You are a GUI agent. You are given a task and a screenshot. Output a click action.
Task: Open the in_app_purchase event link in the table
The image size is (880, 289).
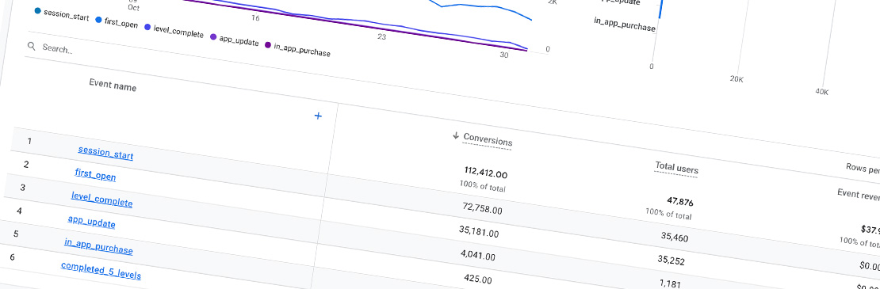[x=98, y=246]
